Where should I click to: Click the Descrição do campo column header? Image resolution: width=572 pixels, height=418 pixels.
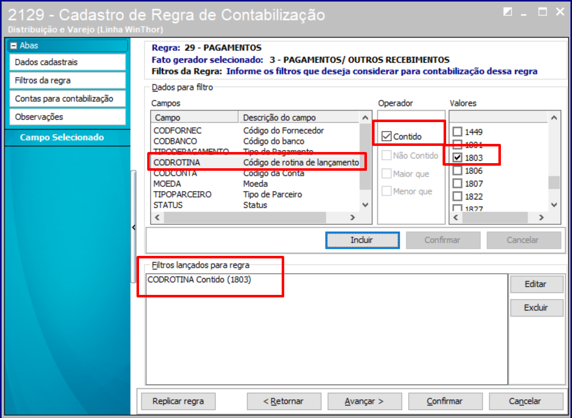[299, 118]
